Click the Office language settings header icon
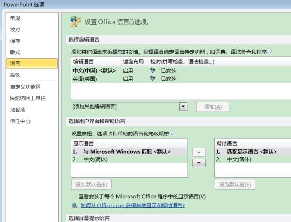The height and width of the screenshot is (222, 291). coord(75,21)
